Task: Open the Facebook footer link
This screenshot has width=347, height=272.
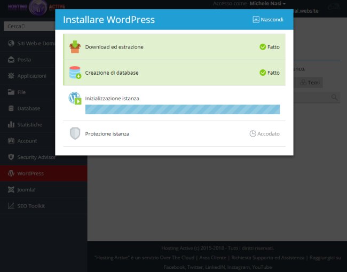Action: (x=174, y=267)
